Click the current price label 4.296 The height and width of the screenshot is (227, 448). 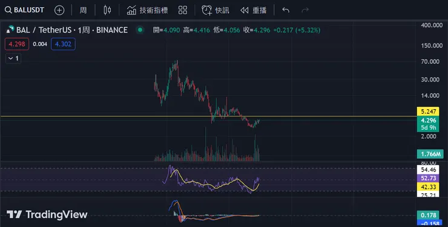click(428, 120)
